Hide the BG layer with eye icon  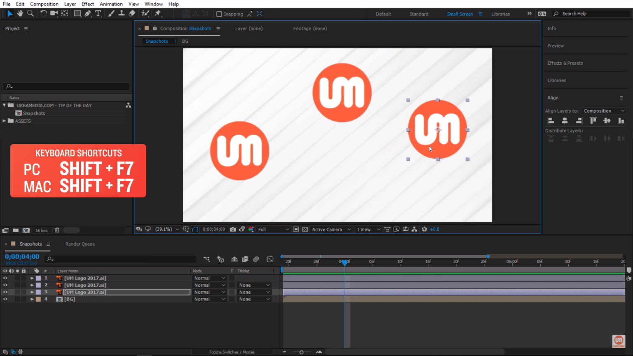(5, 299)
